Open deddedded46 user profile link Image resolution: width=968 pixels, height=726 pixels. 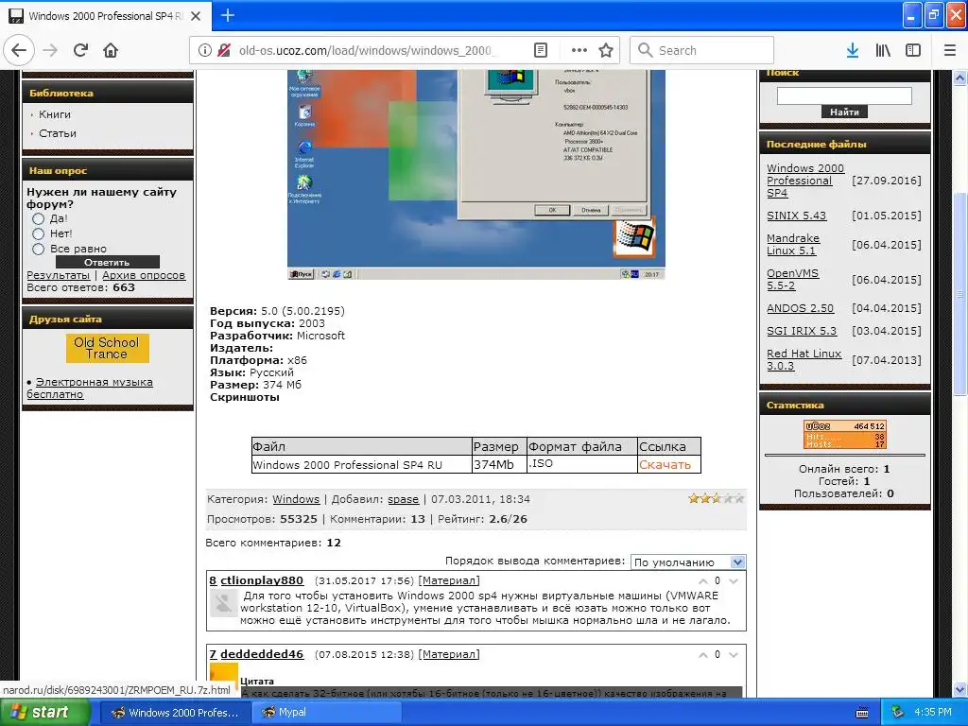(262, 654)
